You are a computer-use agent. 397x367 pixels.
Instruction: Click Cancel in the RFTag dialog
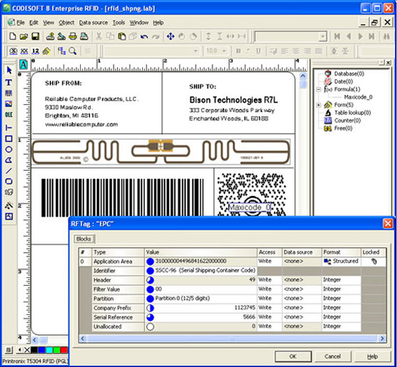point(333,356)
